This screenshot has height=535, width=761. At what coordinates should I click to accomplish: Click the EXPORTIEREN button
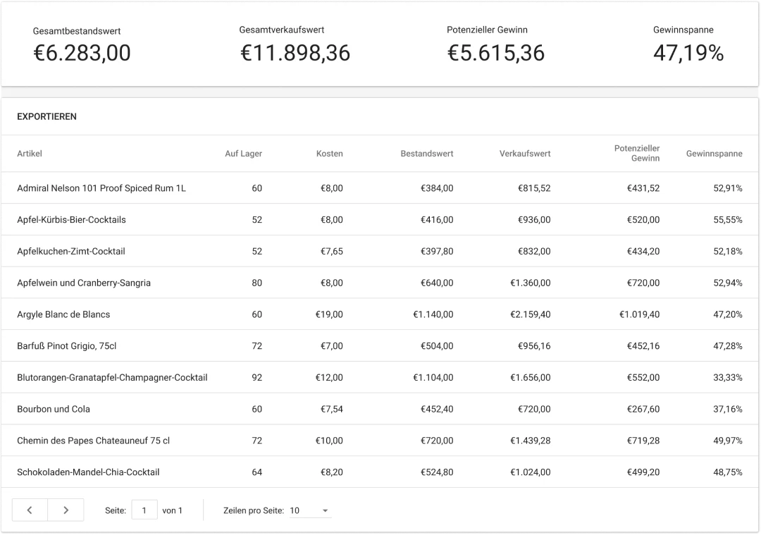pyautogui.click(x=47, y=116)
